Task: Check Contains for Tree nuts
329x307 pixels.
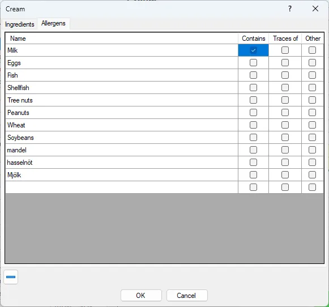Action: 253,100
